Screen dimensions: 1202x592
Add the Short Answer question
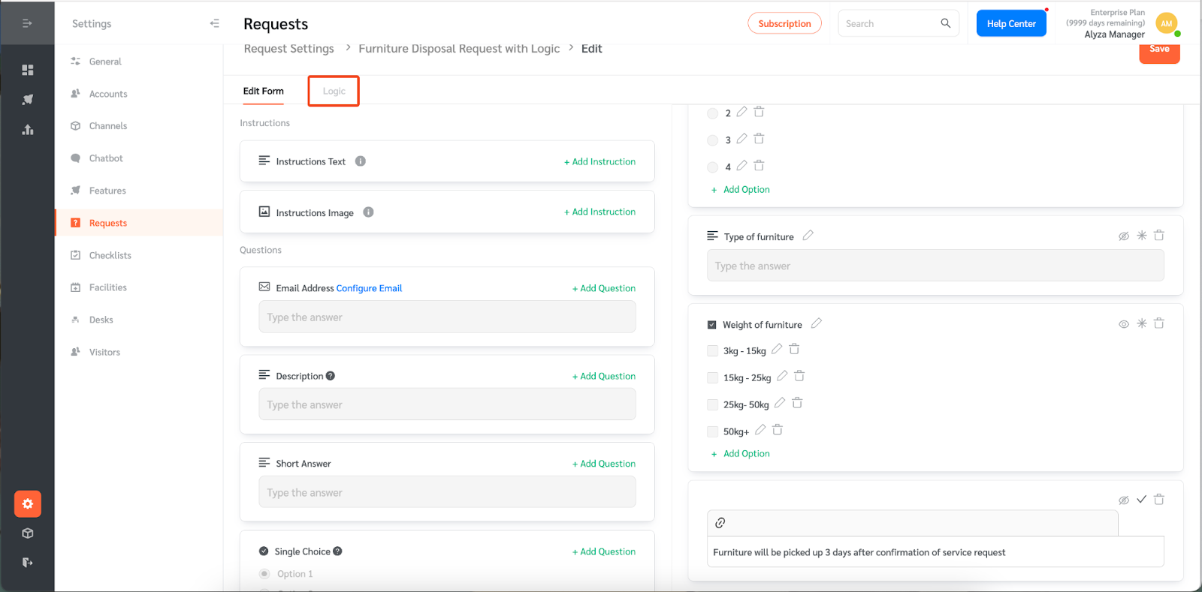[x=604, y=464]
